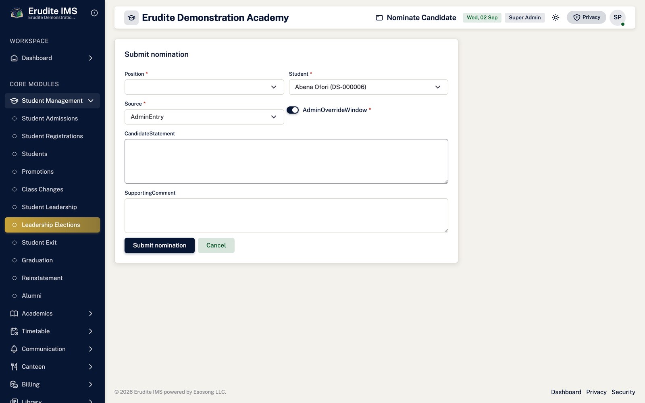The height and width of the screenshot is (403, 645).
Task: Click the Timetable calendar icon
Action: (14, 331)
